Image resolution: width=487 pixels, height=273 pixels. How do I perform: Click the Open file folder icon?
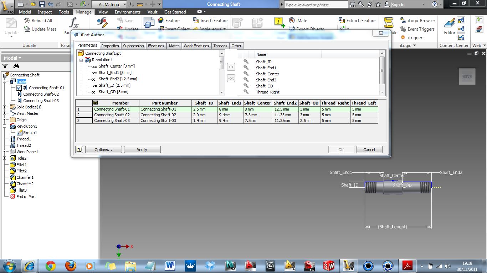[x=33, y=4]
